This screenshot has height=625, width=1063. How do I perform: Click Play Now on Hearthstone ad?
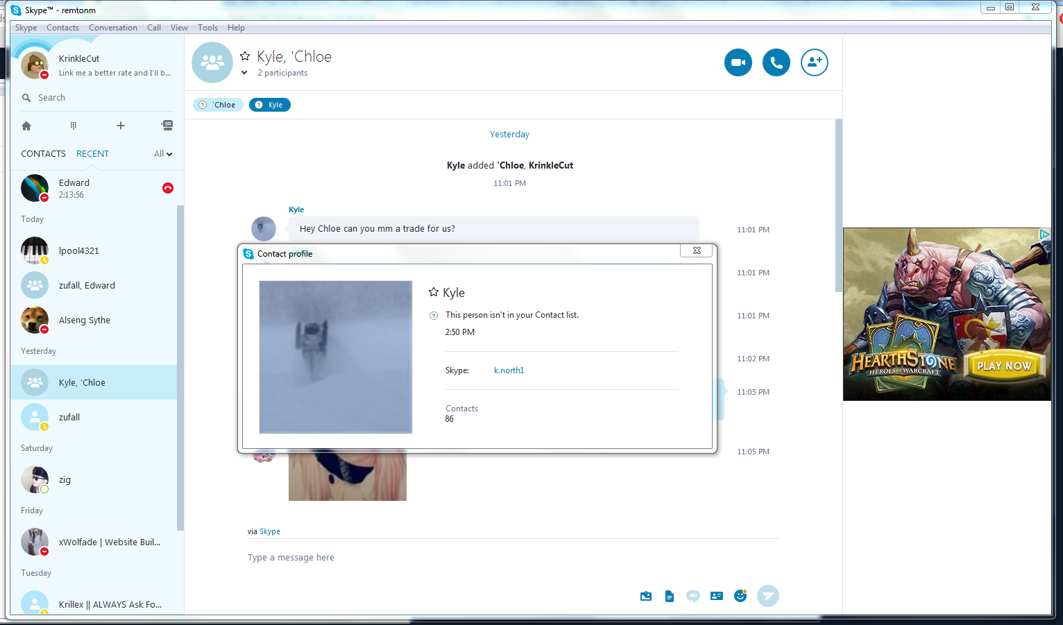click(x=1004, y=366)
